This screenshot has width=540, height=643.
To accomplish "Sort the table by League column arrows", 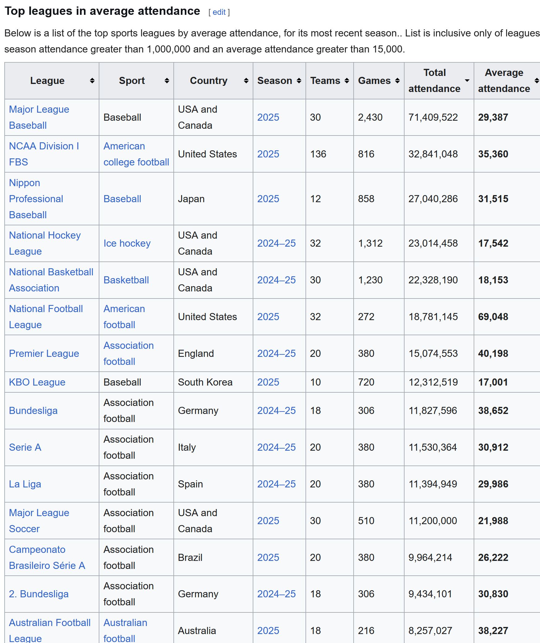I will [x=92, y=81].
